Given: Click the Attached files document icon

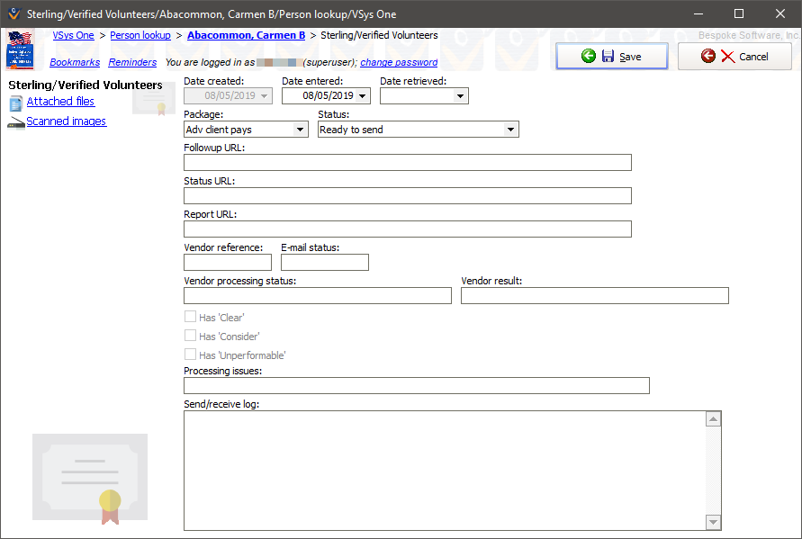Looking at the screenshot, I should [x=15, y=103].
